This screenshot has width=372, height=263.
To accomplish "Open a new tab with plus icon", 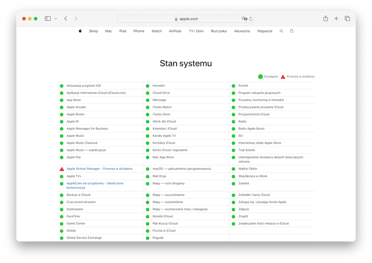I will [x=336, y=19].
